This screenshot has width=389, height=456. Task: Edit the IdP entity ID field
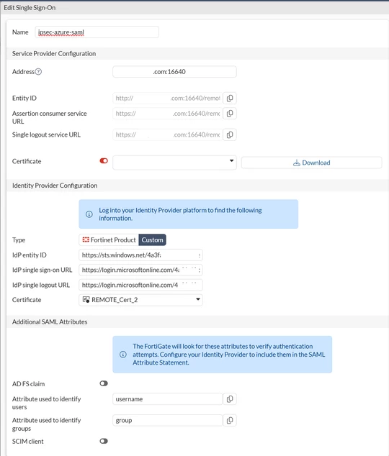click(x=140, y=255)
